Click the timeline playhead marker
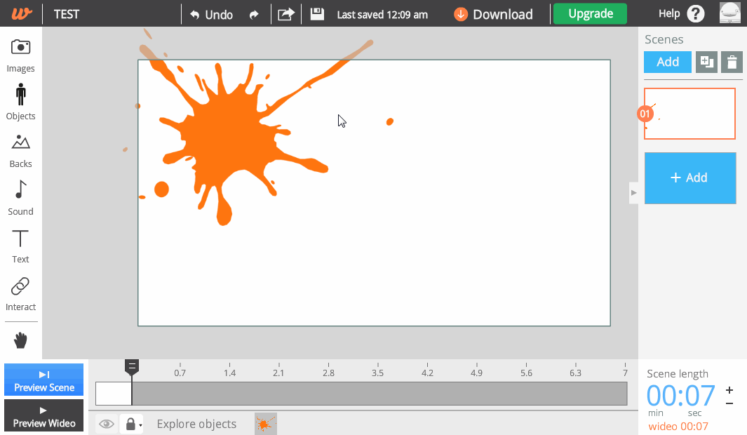Viewport: 747px width, 435px height. (x=132, y=368)
